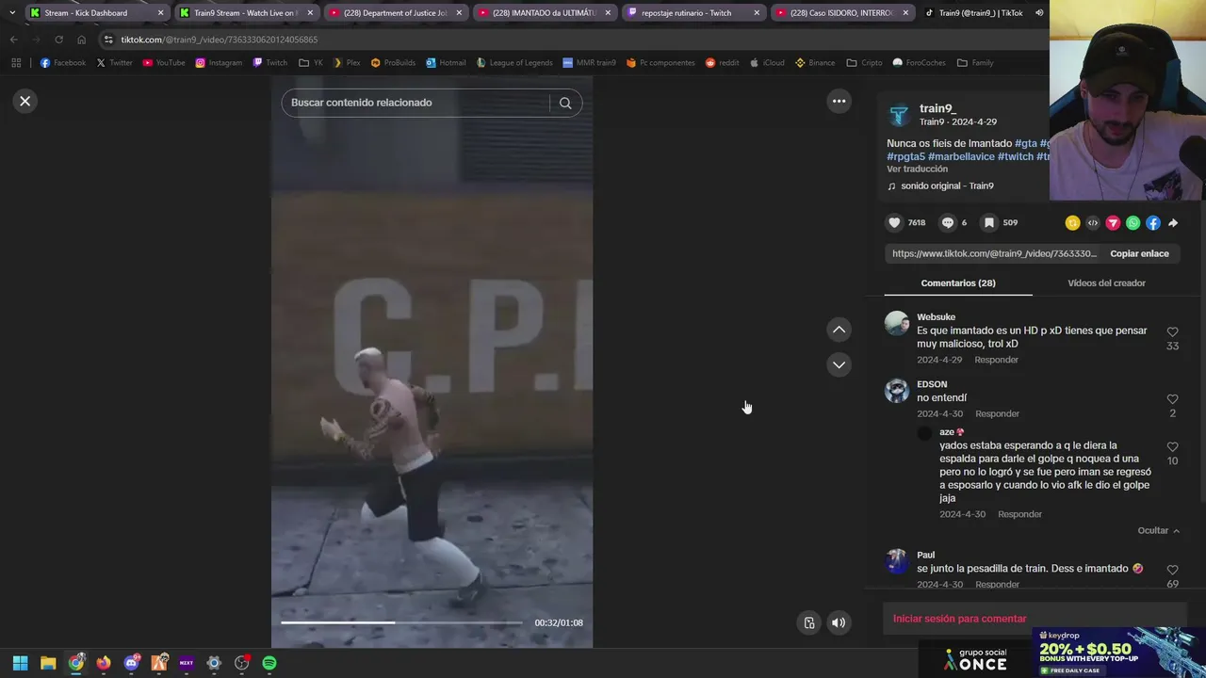1206x678 pixels.
Task: Go to browser home page
Action: pyautogui.click(x=81, y=40)
